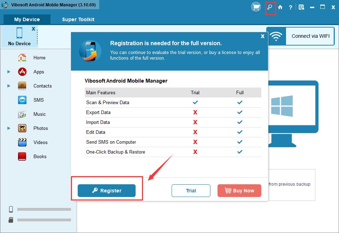Click 'Edit Data' feature row text

96,132
